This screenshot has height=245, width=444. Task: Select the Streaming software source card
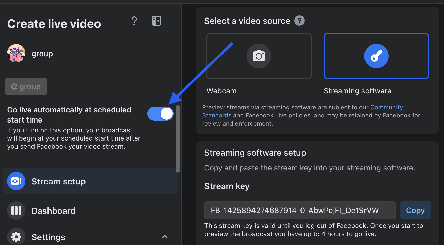[x=376, y=56]
